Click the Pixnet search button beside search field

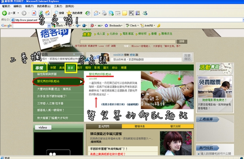(x=182, y=41)
